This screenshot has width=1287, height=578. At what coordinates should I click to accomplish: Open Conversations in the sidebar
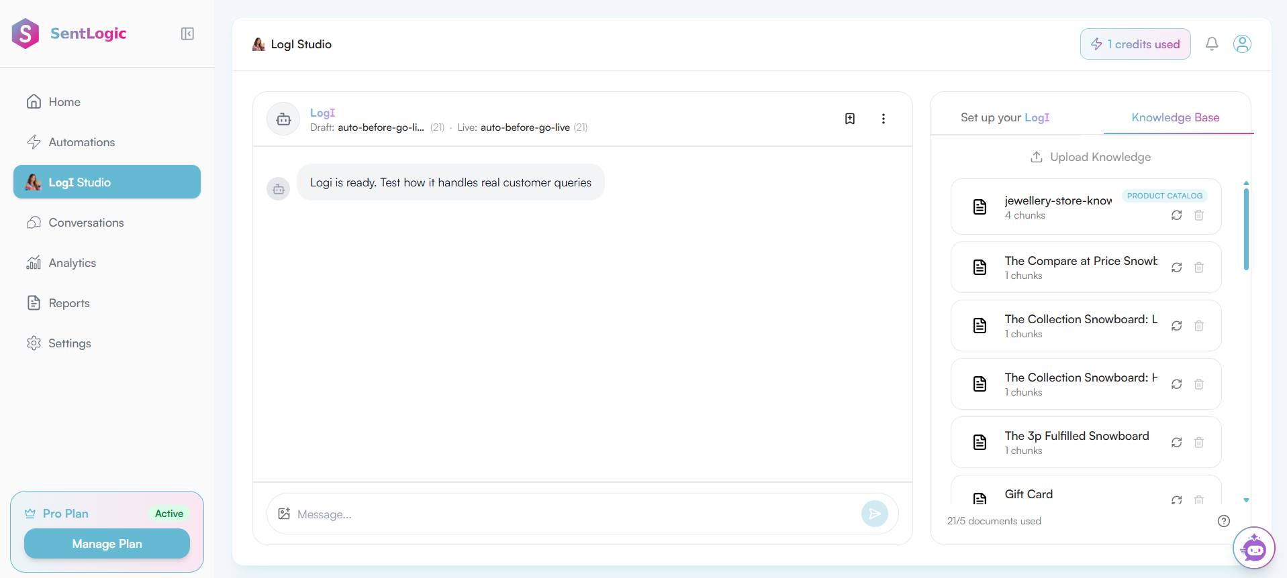(107, 223)
